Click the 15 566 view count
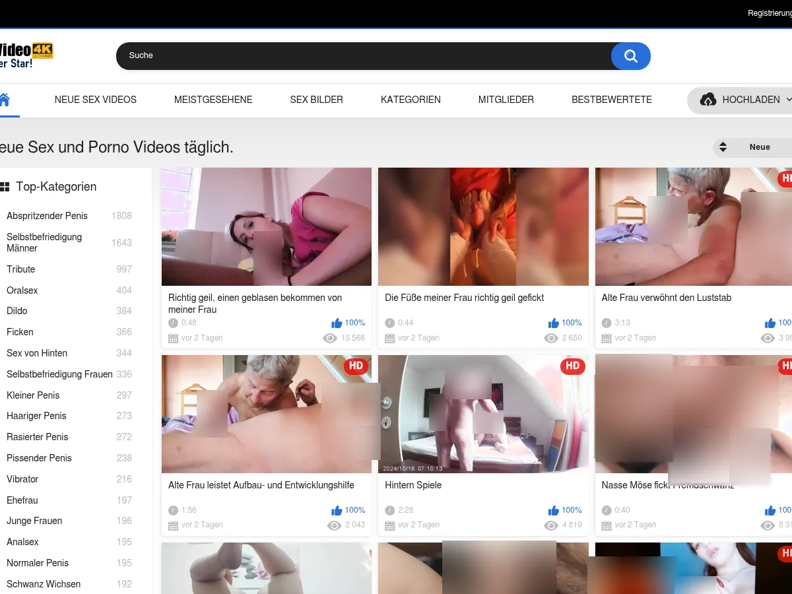Viewport: 792px width, 594px height. click(353, 339)
